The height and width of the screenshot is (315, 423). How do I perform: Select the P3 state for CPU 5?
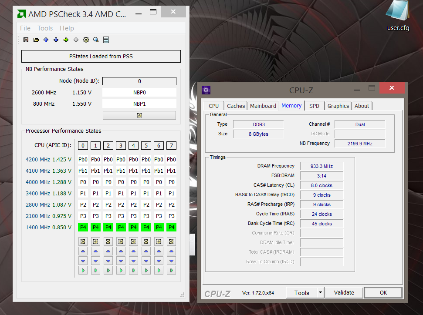[146, 216]
